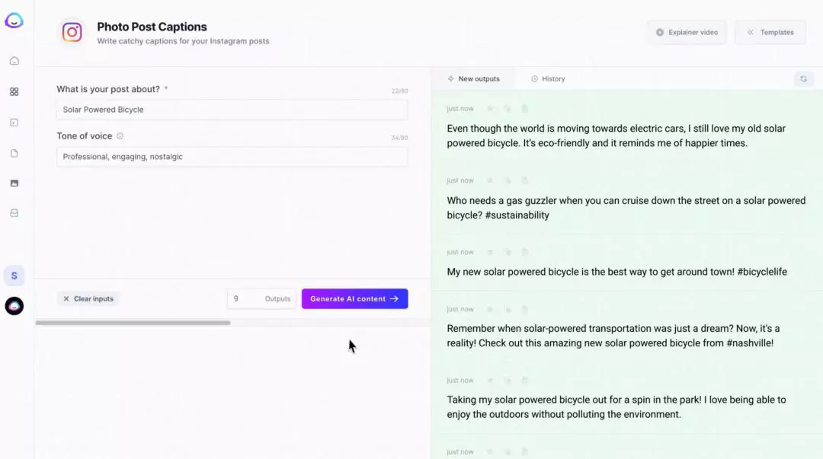The image size is (823, 459).
Task: Select the New outputs tab
Action: click(473, 78)
